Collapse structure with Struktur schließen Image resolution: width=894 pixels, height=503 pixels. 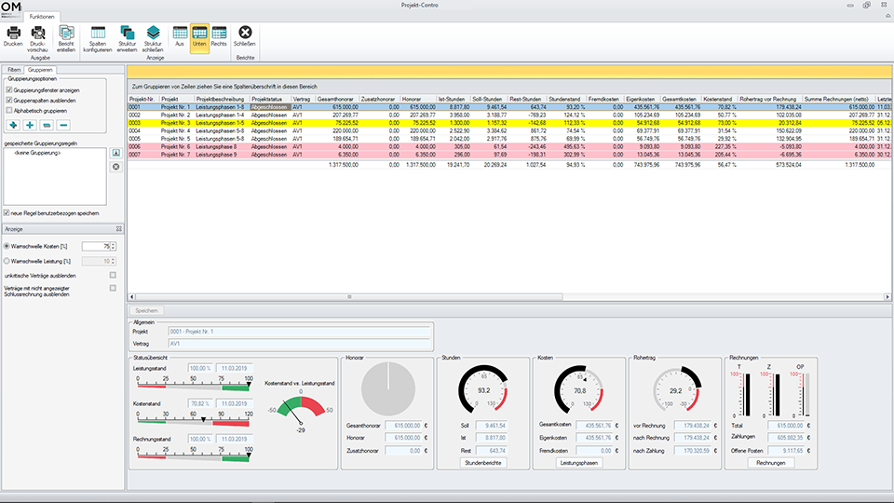154,34
